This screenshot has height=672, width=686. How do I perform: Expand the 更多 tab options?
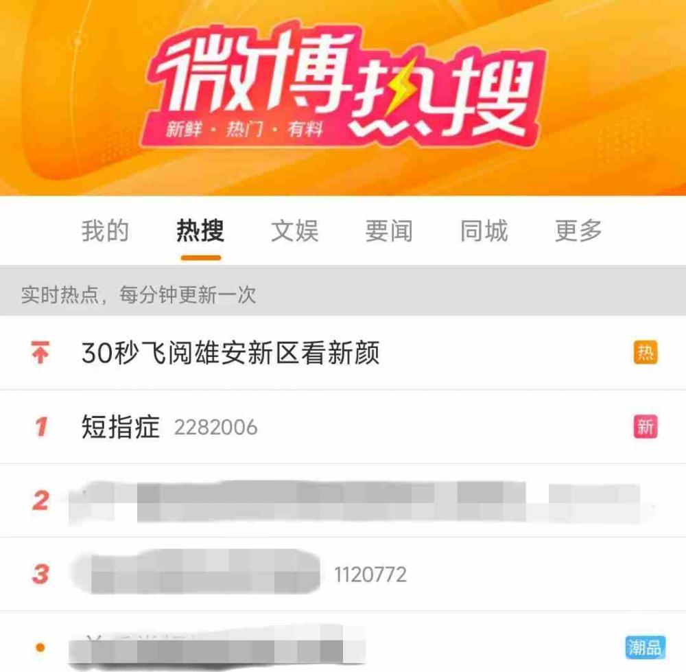(x=579, y=231)
